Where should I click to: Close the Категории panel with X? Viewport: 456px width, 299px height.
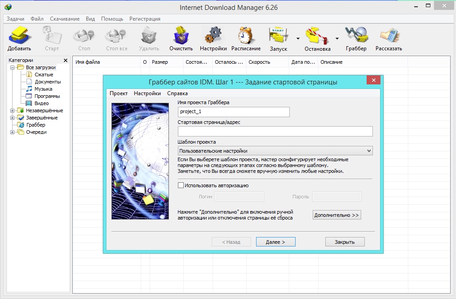(66, 60)
